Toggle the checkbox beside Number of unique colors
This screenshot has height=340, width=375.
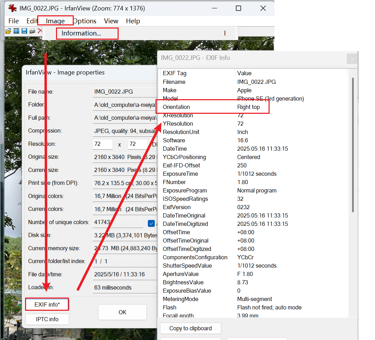pyautogui.click(x=151, y=223)
